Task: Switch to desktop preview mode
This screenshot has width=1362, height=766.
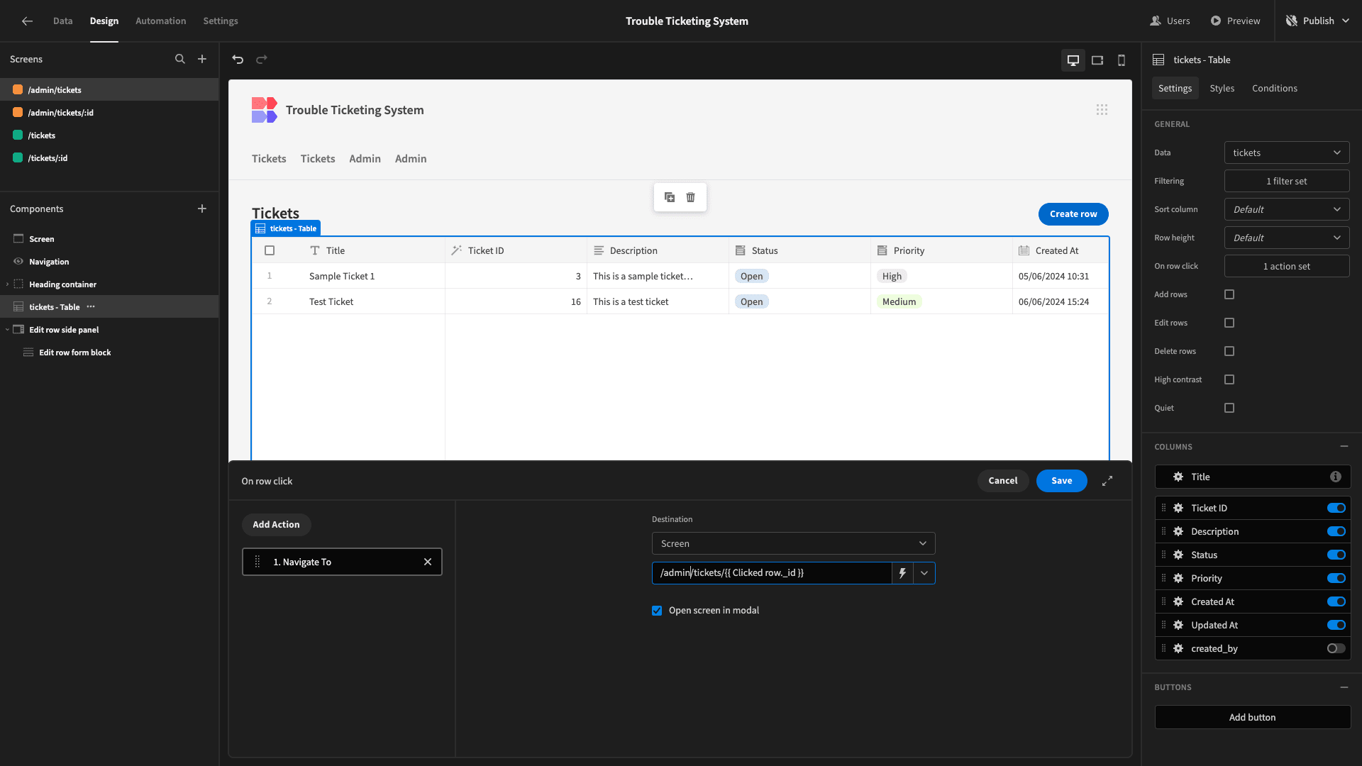Action: tap(1073, 60)
